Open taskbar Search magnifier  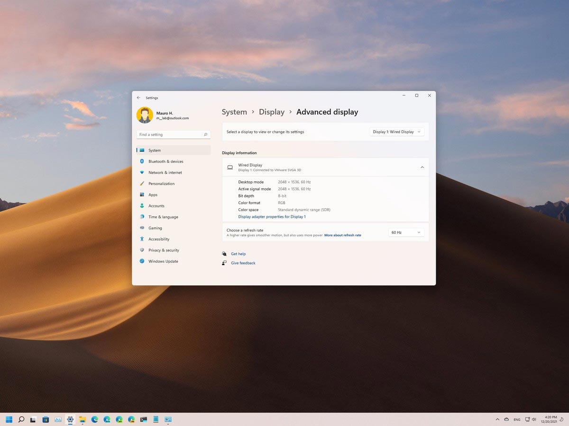pos(21,419)
